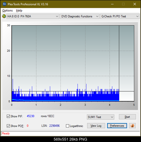141x142 pixels.
Task: Toggle the Show PIF checkbox
Action: pos(8,116)
